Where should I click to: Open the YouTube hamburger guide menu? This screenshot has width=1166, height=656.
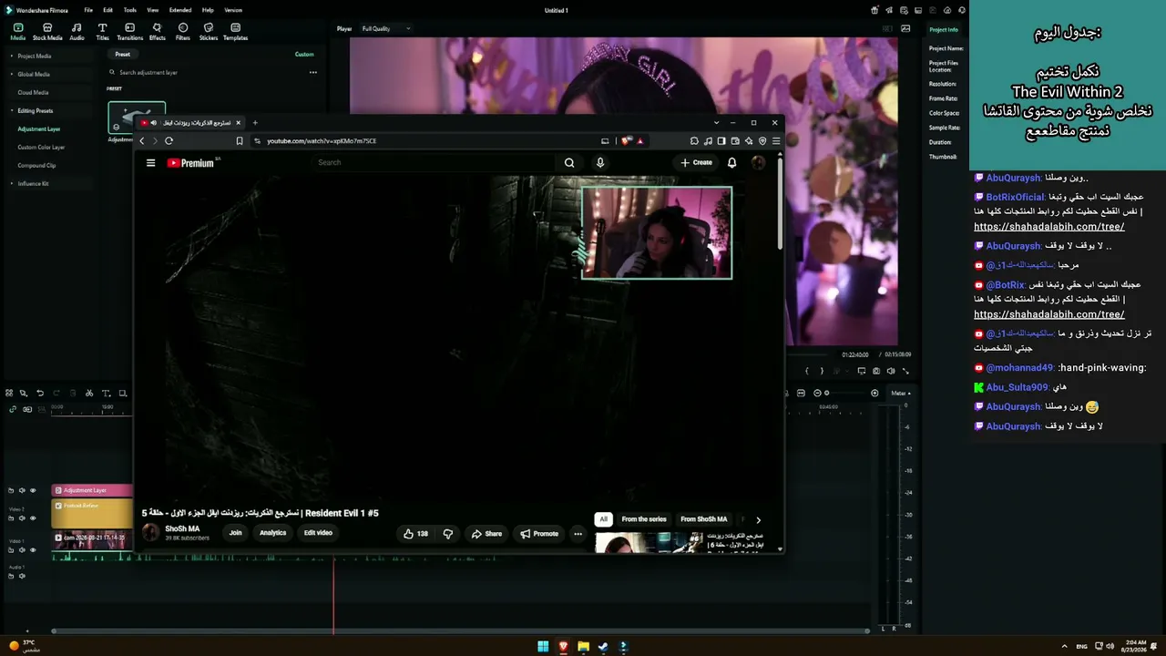[x=150, y=163]
